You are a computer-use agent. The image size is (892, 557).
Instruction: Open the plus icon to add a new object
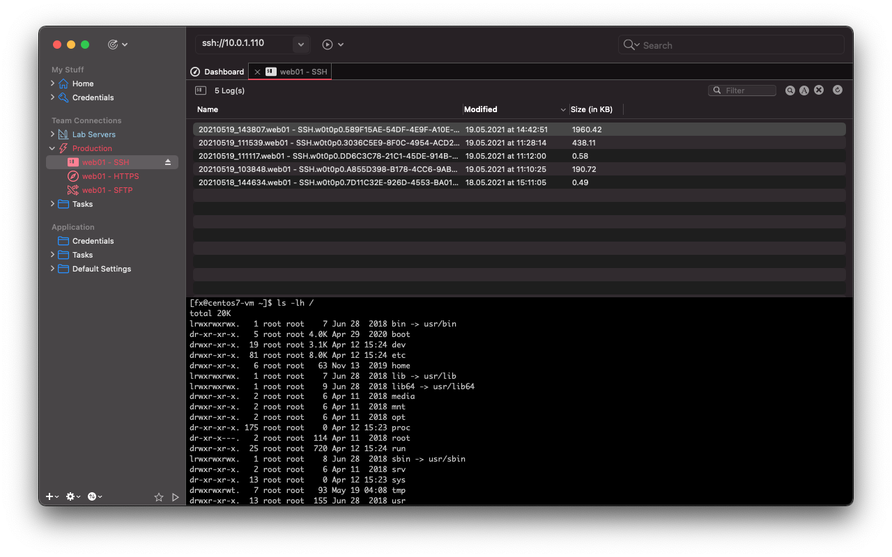coord(48,496)
